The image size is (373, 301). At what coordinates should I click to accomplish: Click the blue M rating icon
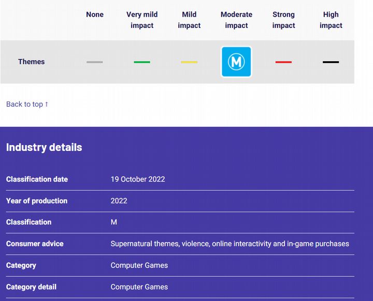pos(236,62)
